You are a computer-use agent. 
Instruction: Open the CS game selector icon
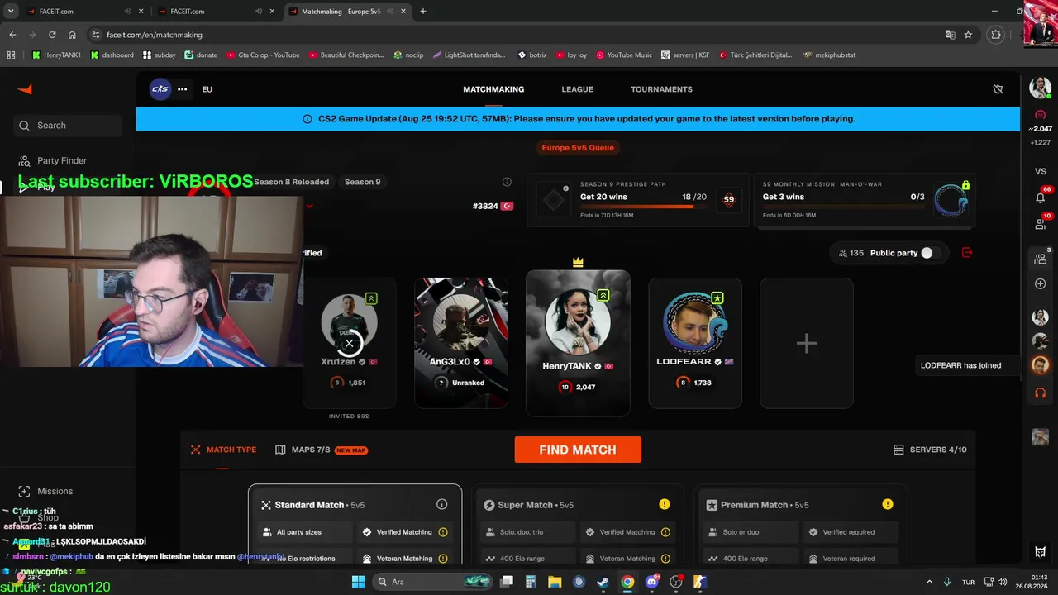[160, 89]
